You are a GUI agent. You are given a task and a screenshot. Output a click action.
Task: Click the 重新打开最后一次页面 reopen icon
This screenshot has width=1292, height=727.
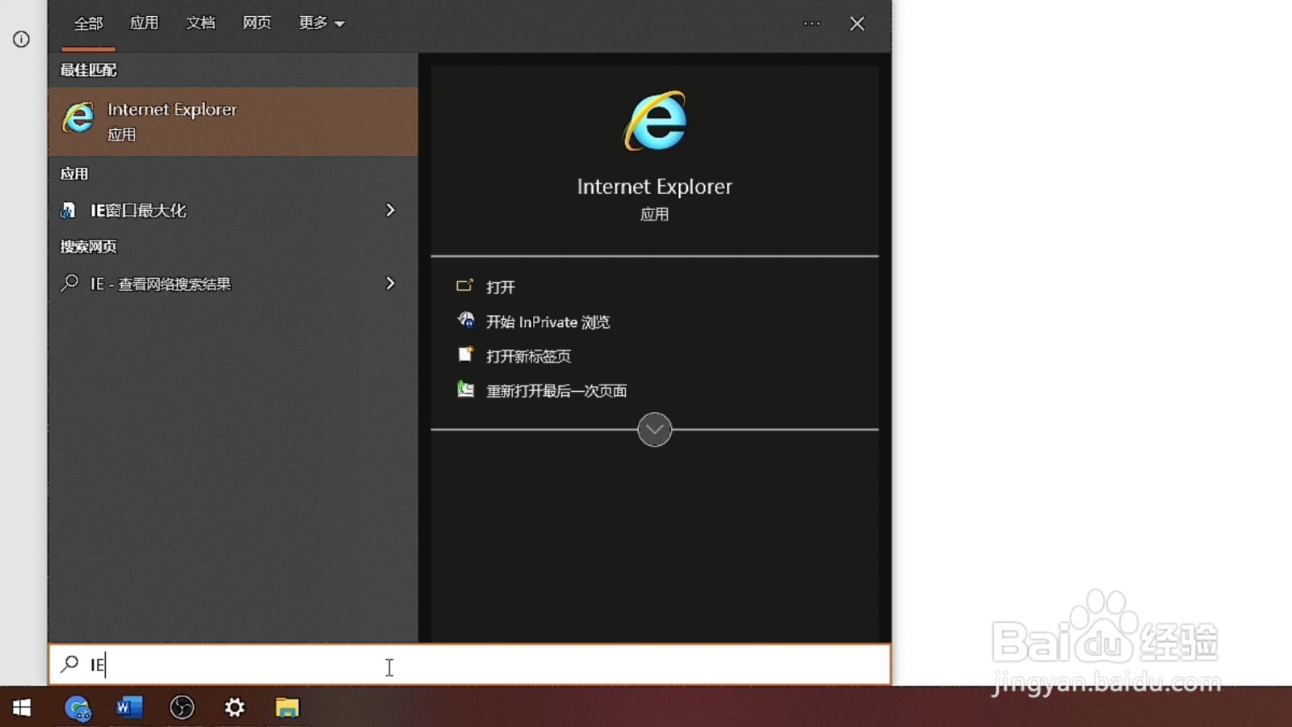click(465, 389)
